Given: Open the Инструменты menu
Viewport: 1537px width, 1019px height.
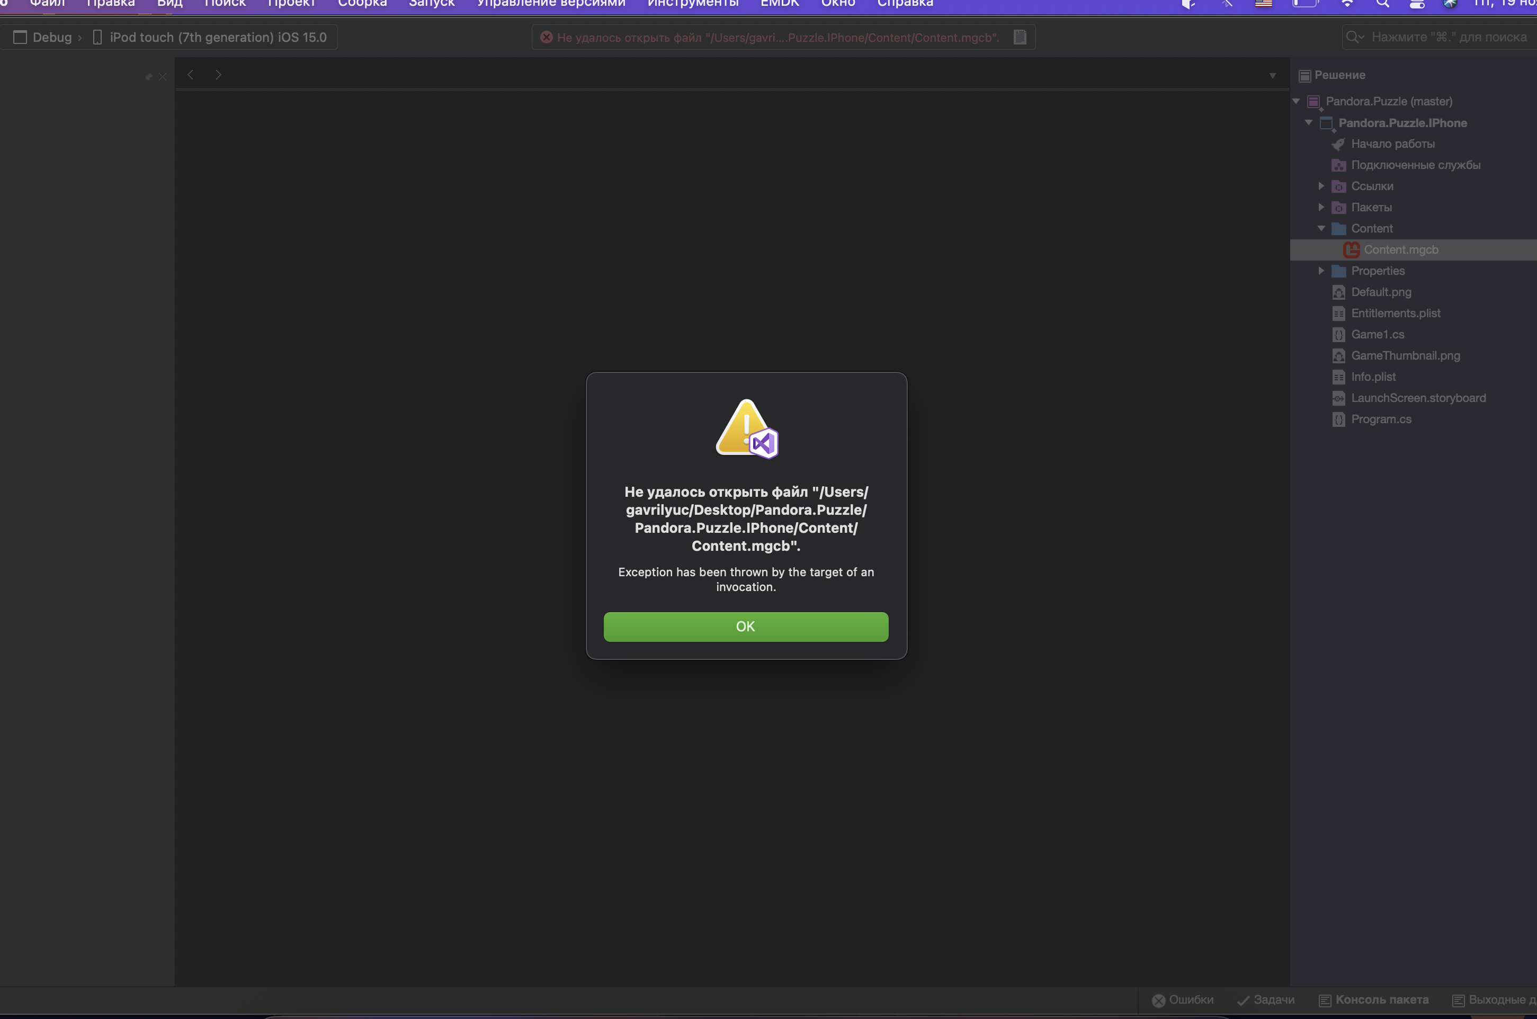Looking at the screenshot, I should [x=693, y=4].
